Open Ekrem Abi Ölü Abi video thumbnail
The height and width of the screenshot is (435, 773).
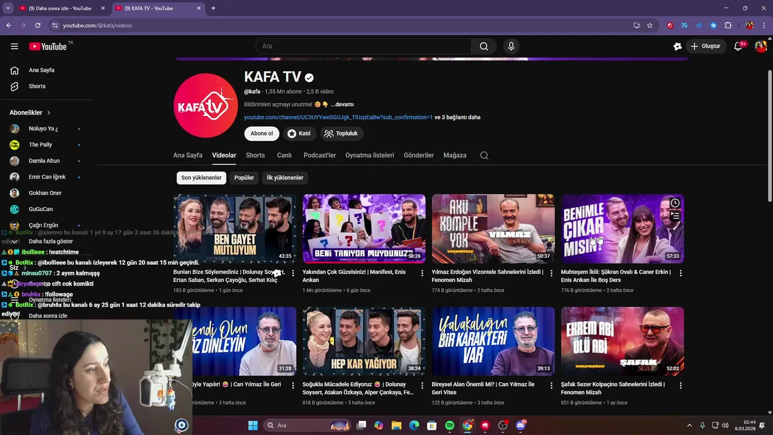(x=623, y=341)
